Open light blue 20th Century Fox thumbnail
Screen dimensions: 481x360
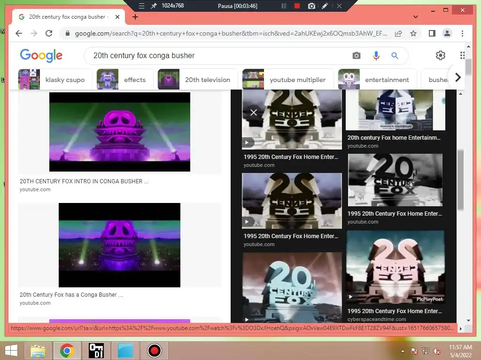click(x=292, y=287)
